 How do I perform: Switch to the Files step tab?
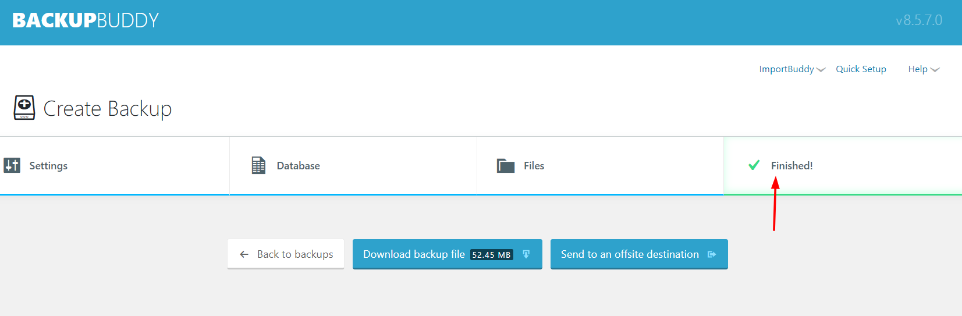coord(600,166)
